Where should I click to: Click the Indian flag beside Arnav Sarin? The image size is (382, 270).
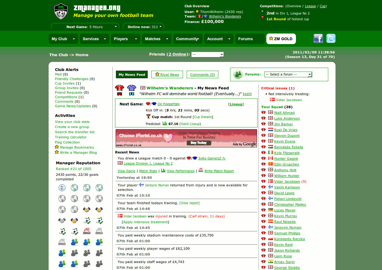coord(271,262)
